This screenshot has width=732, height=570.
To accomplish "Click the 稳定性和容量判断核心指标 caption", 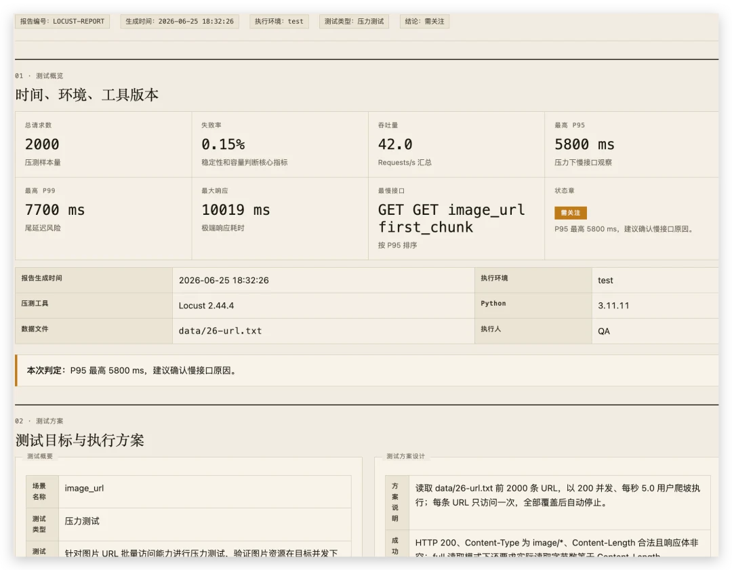I will pyautogui.click(x=245, y=163).
